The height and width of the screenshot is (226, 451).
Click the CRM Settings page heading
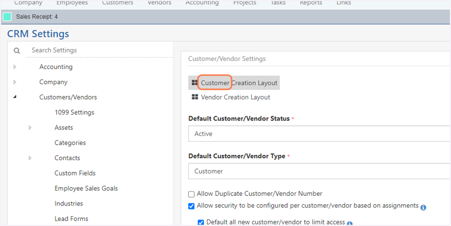tap(38, 34)
